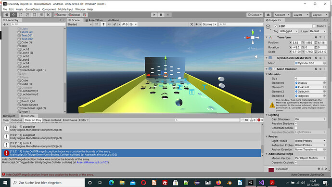Image resolution: width=332 pixels, height=187 pixels.
Task: Toggle the LED1 object active checkbox
Action: (276, 26)
